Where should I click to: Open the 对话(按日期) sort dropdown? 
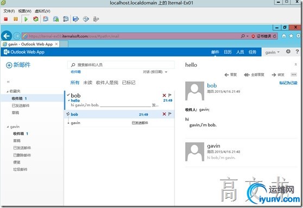point(155,72)
